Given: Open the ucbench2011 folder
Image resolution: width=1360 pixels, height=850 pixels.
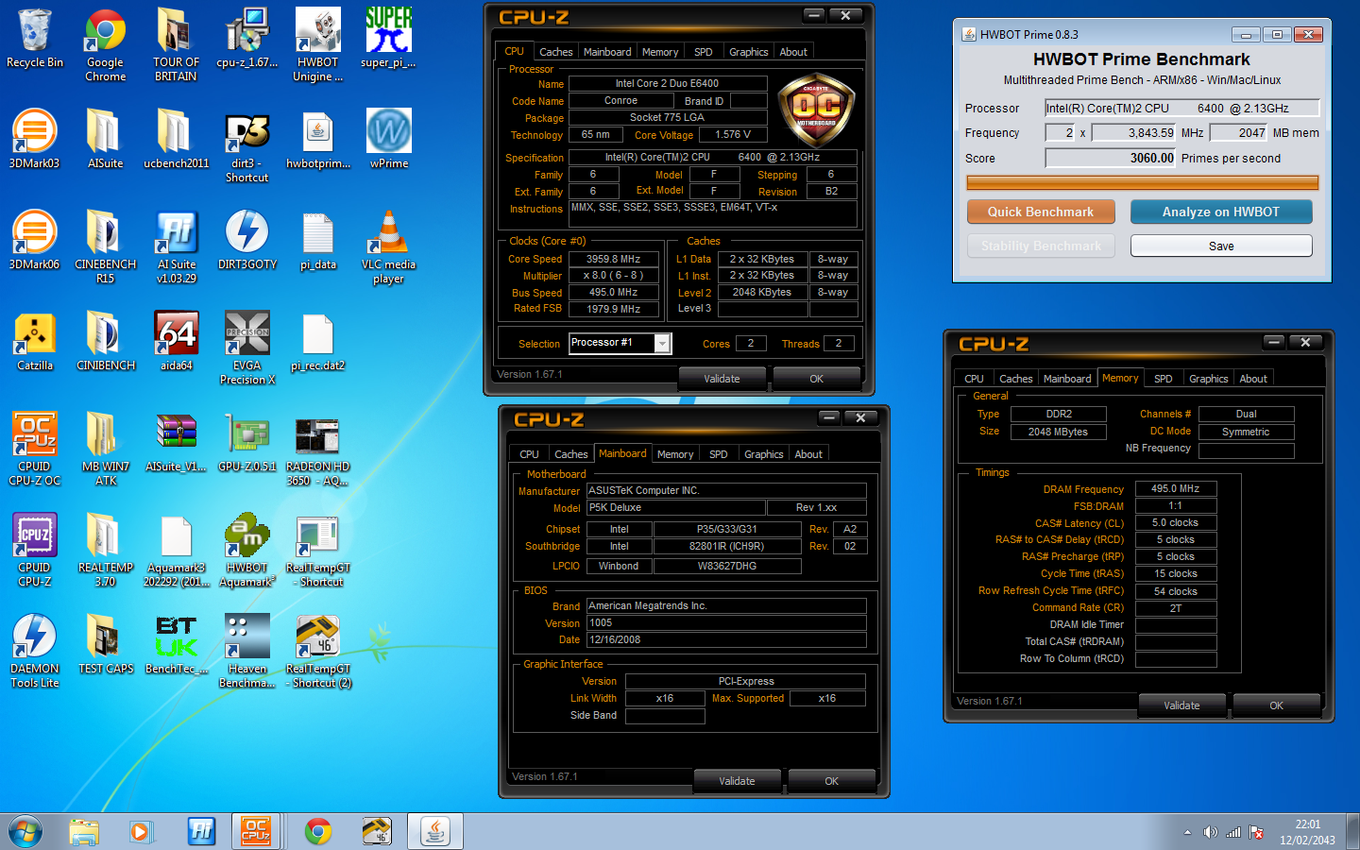Looking at the screenshot, I should (177, 140).
